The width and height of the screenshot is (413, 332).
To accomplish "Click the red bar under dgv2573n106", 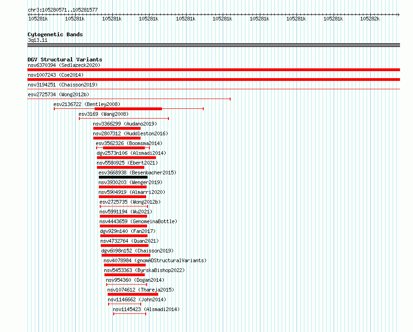I will click(x=126, y=158).
